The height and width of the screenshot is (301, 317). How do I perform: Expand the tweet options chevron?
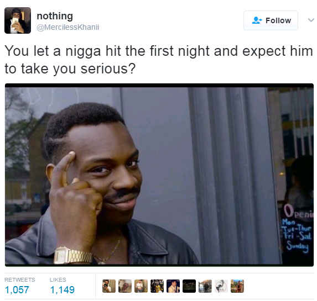pos(311,20)
